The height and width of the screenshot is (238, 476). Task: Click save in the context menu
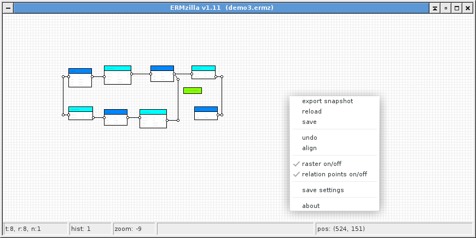pos(309,122)
